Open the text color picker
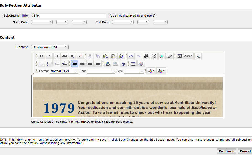The height and width of the screenshot is (157, 252). pyautogui.click(x=151, y=71)
